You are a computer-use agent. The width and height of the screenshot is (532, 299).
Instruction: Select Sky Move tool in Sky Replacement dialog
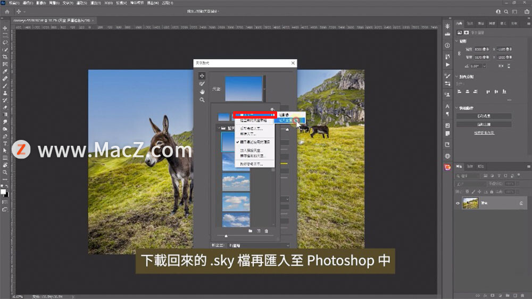(202, 76)
